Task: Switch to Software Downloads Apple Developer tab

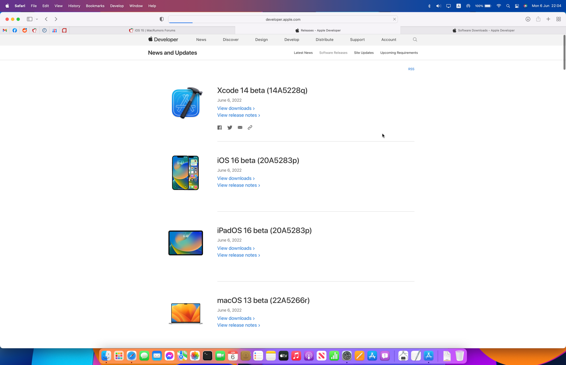Action: tap(483, 30)
